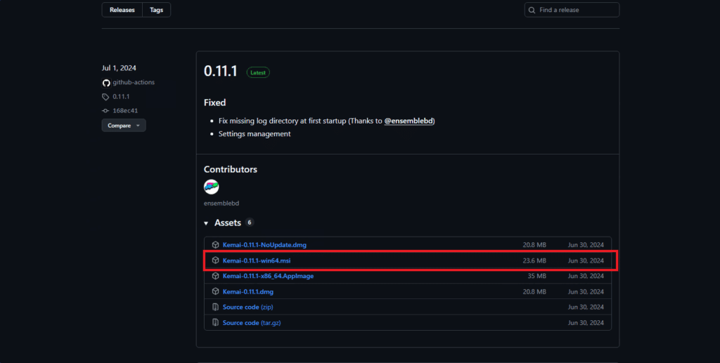The width and height of the screenshot is (720, 363).
Task: Open the Compare dropdown
Action: tap(124, 126)
